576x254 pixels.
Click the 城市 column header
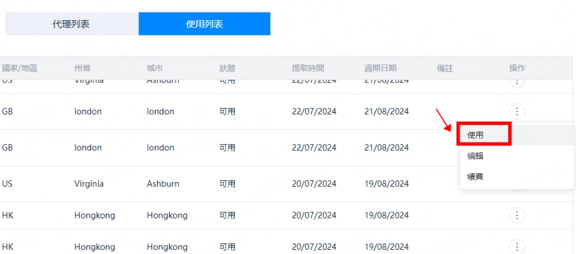(x=155, y=68)
